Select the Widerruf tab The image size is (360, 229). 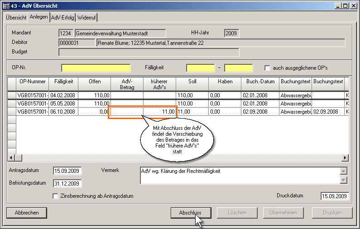click(86, 17)
